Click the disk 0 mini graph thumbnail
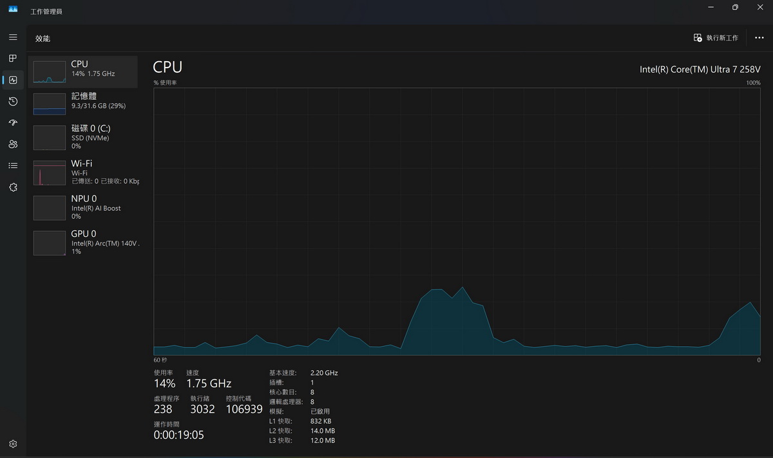Screen dimensions: 773x458 click(x=50, y=138)
